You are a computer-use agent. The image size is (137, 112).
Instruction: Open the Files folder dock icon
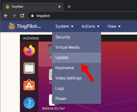(x=29, y=68)
